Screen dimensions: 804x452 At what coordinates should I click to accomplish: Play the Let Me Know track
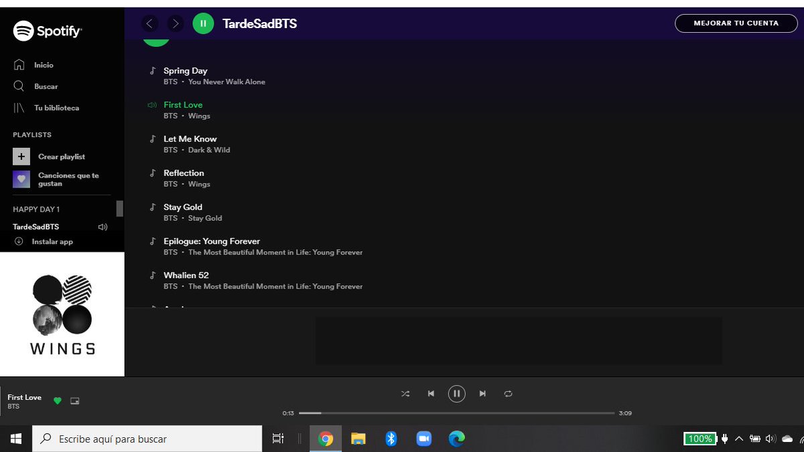coord(190,139)
